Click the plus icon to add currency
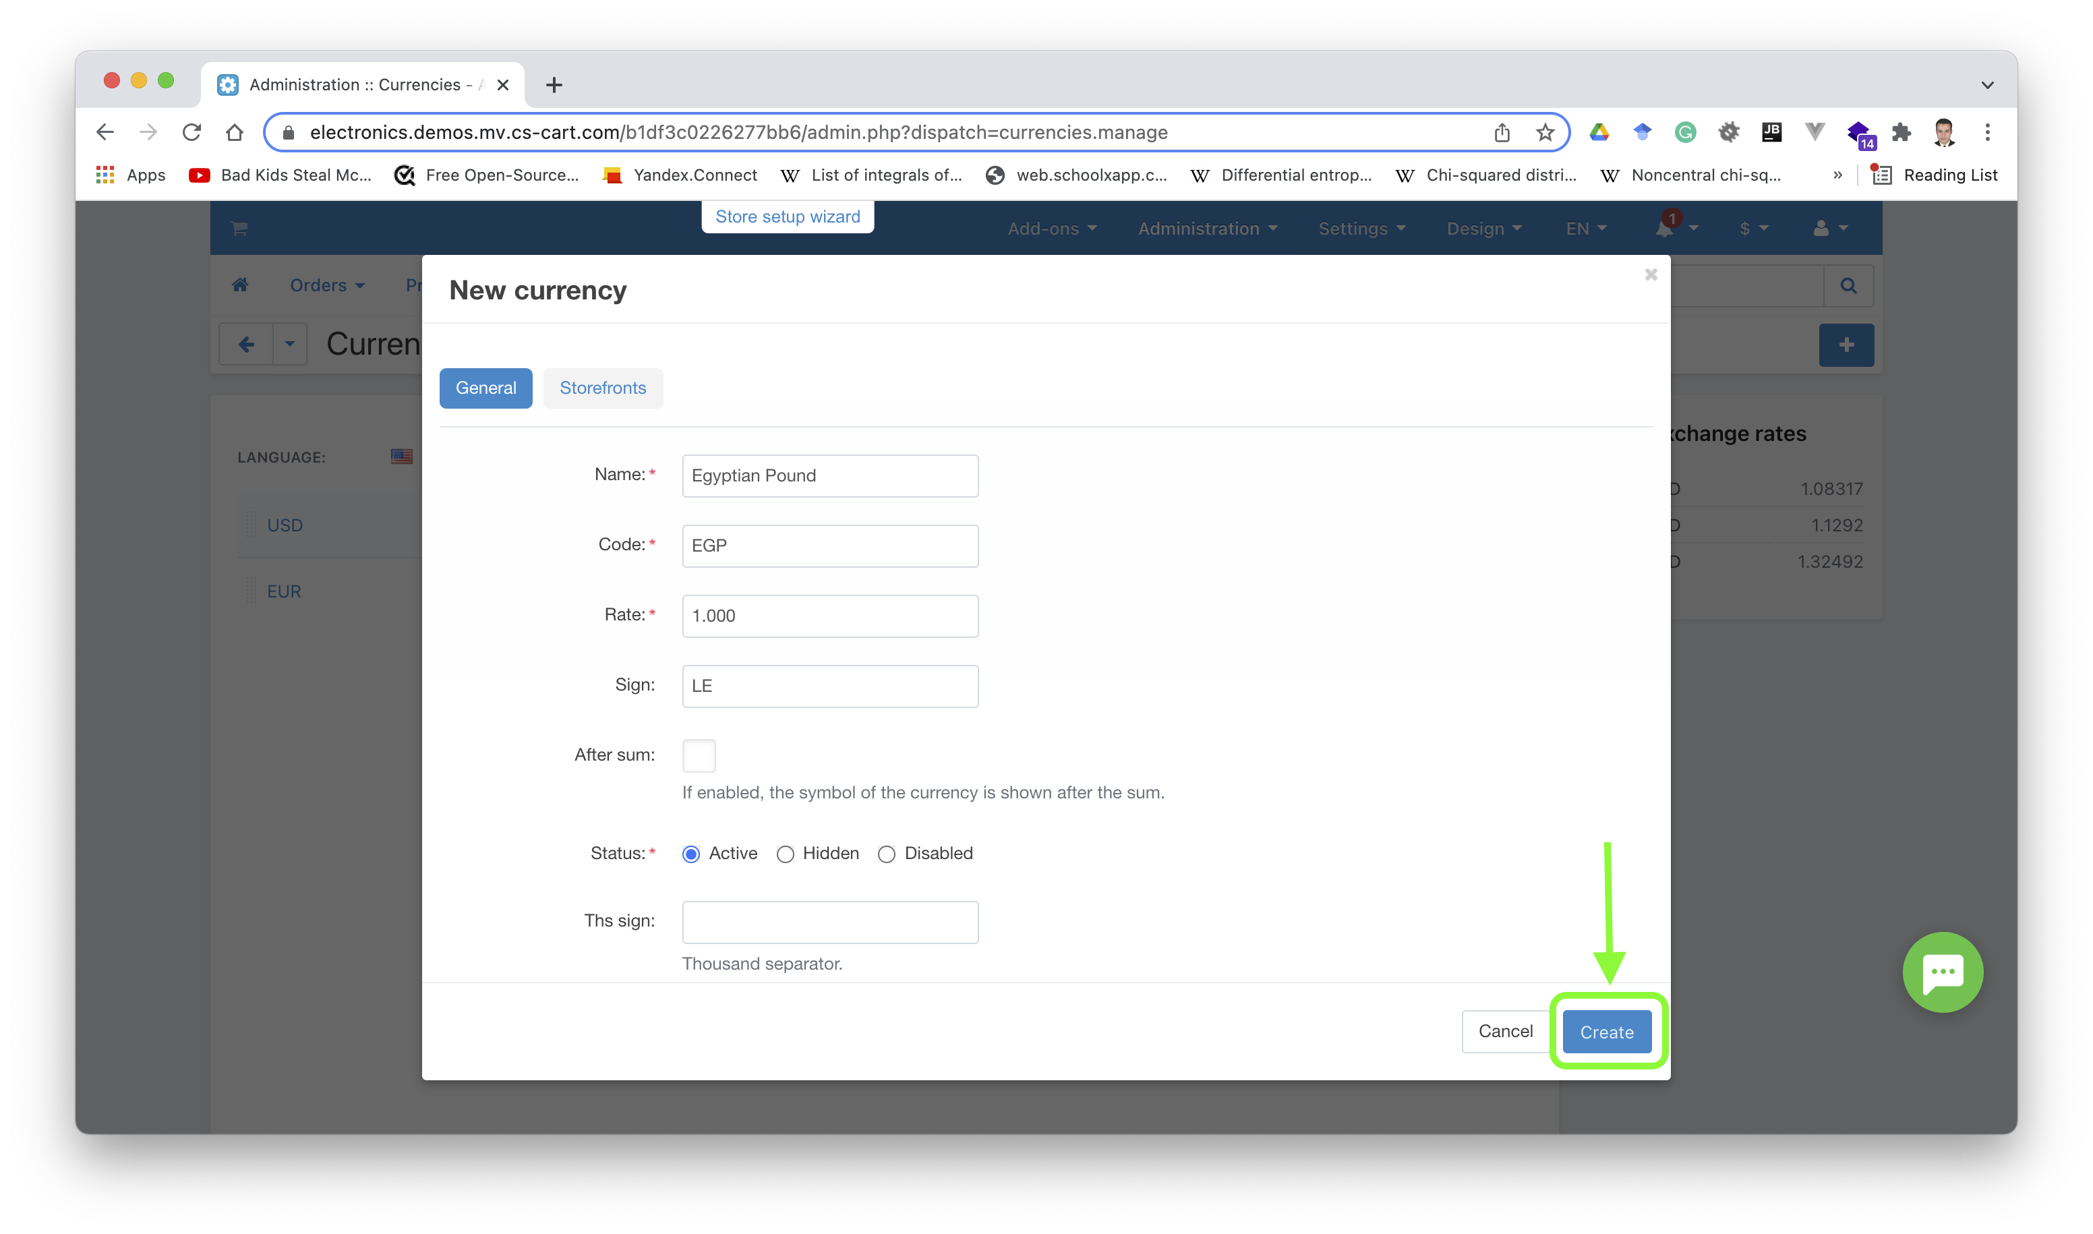Screen dimensions: 2093x1234 click(1848, 345)
